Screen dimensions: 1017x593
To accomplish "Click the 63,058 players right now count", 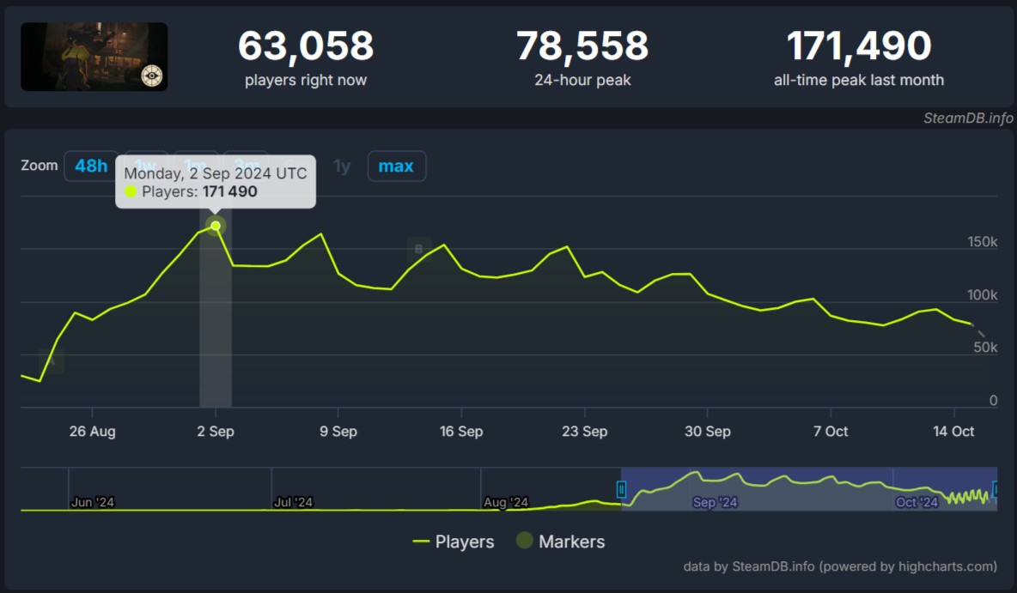I will (x=306, y=46).
